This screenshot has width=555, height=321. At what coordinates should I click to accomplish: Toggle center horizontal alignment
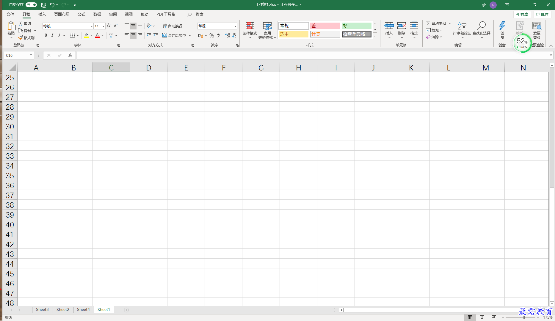coord(133,35)
